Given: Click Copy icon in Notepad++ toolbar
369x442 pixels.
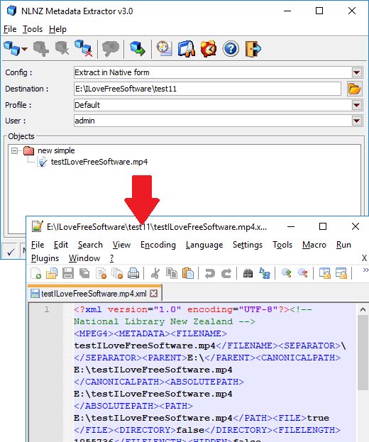Looking at the screenshot, I should pos(172,273).
